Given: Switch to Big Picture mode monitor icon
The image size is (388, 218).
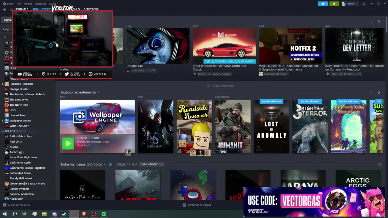Looking at the screenshot, I should (364, 4).
